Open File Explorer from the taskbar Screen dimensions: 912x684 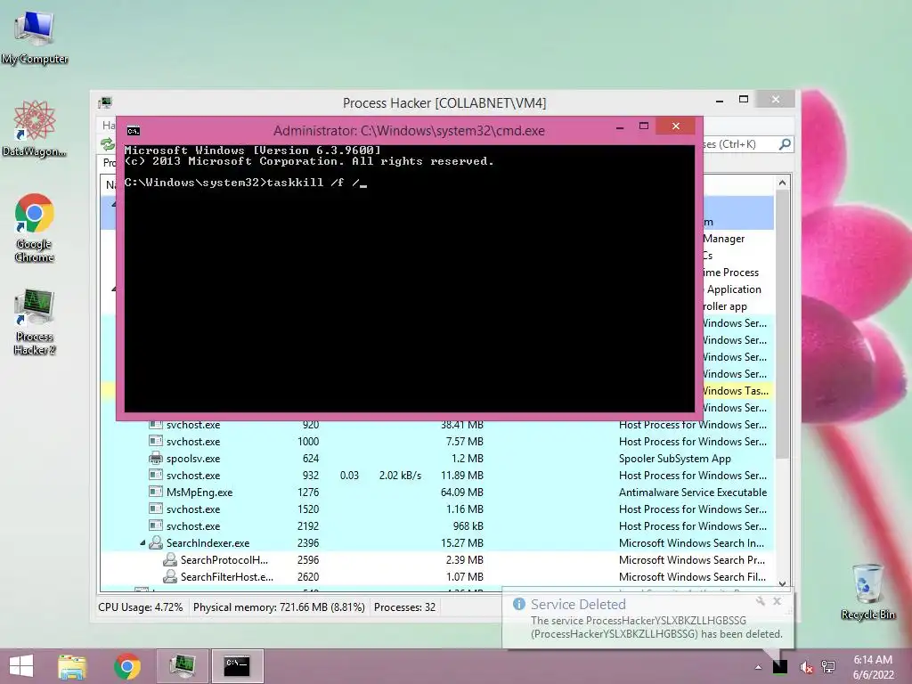coord(72,666)
